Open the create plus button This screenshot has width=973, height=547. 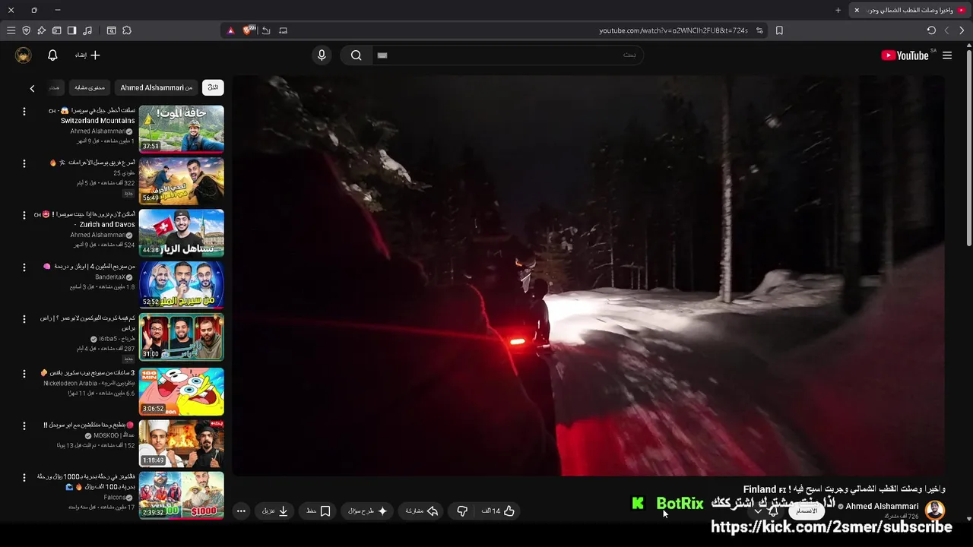click(x=87, y=55)
